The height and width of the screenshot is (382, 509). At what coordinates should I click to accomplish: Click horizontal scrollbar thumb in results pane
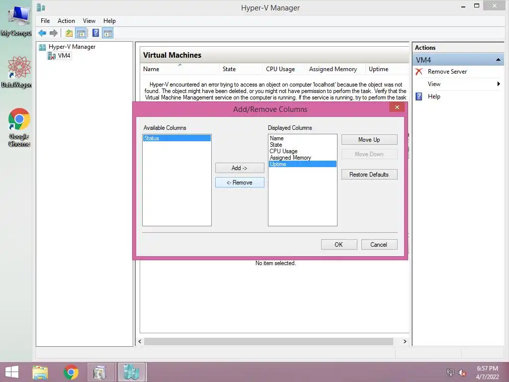click(x=268, y=342)
